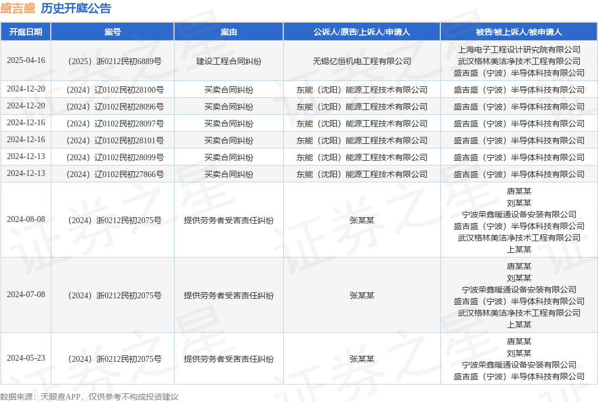The height and width of the screenshot is (402, 598).
Task: Select plaintiff "东能(沈阳)能源工程技术有限公司" for case 28096
Action: tap(362, 107)
